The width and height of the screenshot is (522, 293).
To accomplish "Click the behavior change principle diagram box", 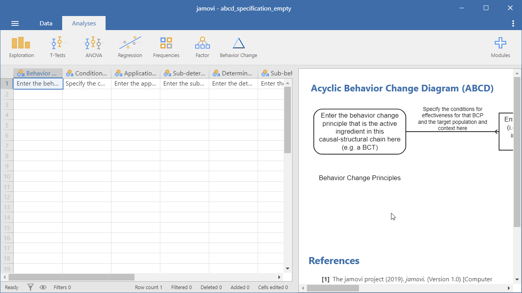I will tap(360, 132).
